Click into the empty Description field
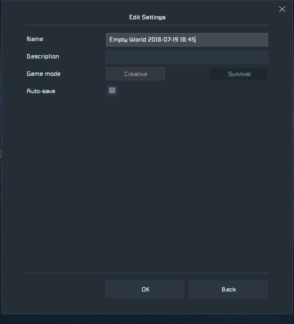Screen dimensions: 294x324 coord(187,57)
